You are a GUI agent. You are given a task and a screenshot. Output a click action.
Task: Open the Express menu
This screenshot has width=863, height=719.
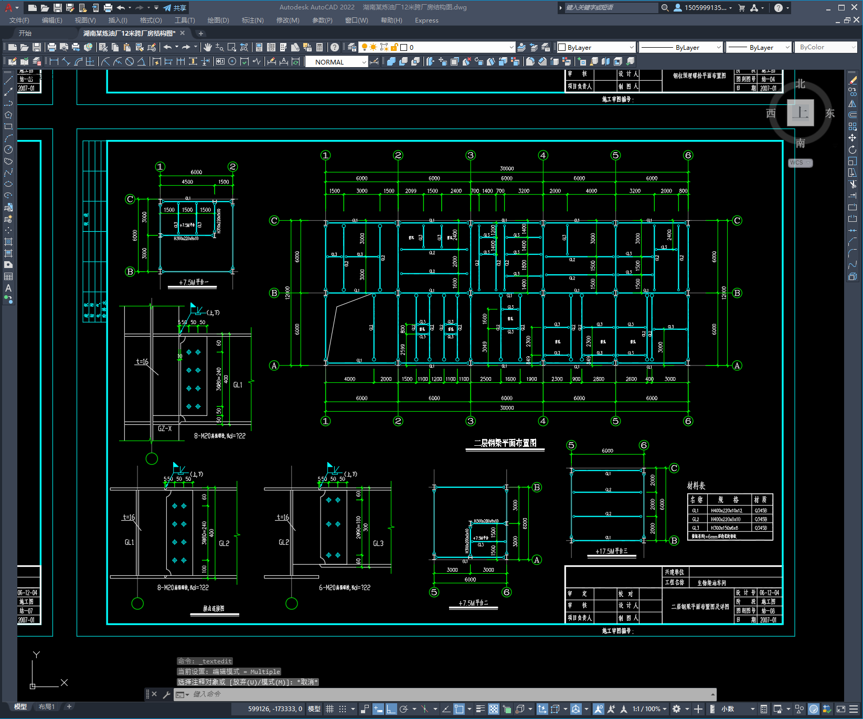(x=427, y=20)
